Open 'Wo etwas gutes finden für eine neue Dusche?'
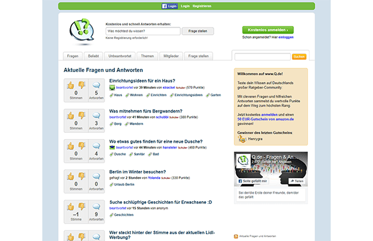 pyautogui.click(x=156, y=142)
